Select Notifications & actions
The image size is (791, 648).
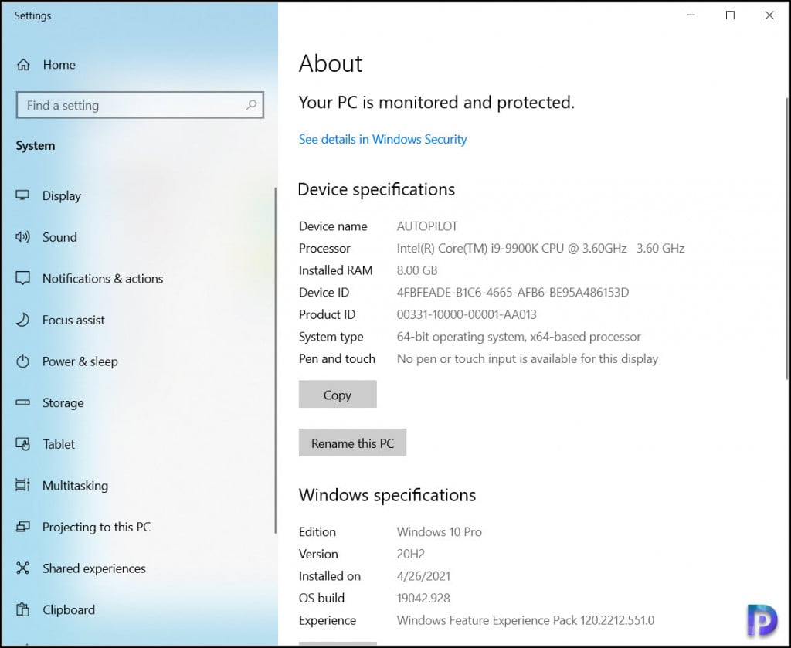103,278
